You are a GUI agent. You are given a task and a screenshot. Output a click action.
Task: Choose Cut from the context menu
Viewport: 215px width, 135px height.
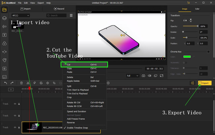84,64
